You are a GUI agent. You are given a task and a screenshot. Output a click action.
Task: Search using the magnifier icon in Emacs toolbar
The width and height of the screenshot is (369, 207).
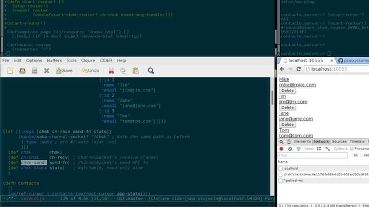[x=151, y=70]
